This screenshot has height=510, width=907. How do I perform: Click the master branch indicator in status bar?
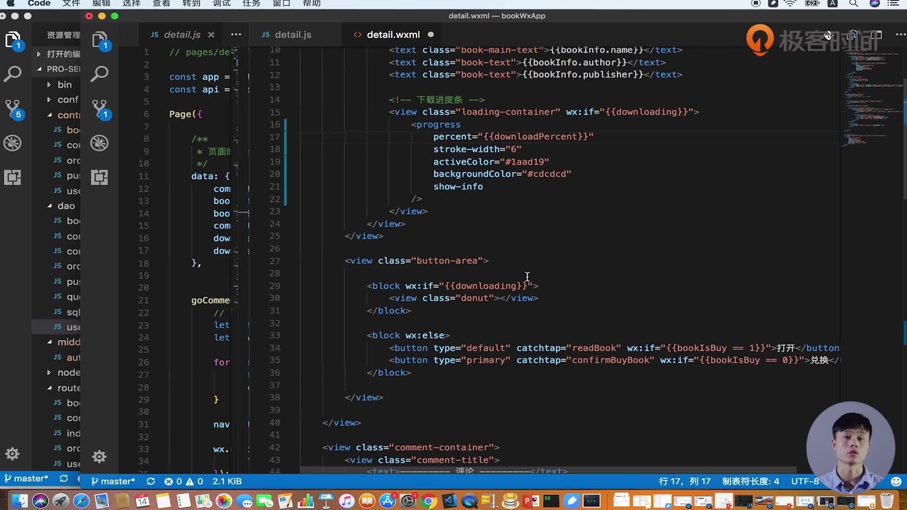(113, 481)
